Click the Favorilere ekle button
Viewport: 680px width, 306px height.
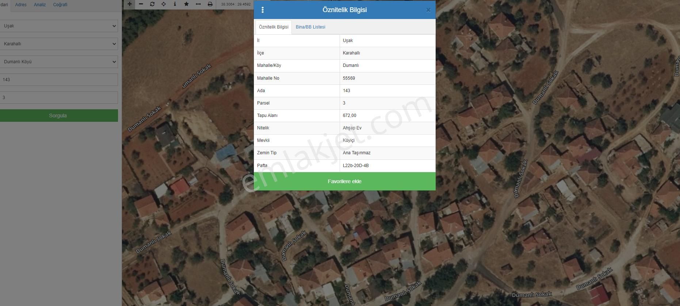pos(345,181)
